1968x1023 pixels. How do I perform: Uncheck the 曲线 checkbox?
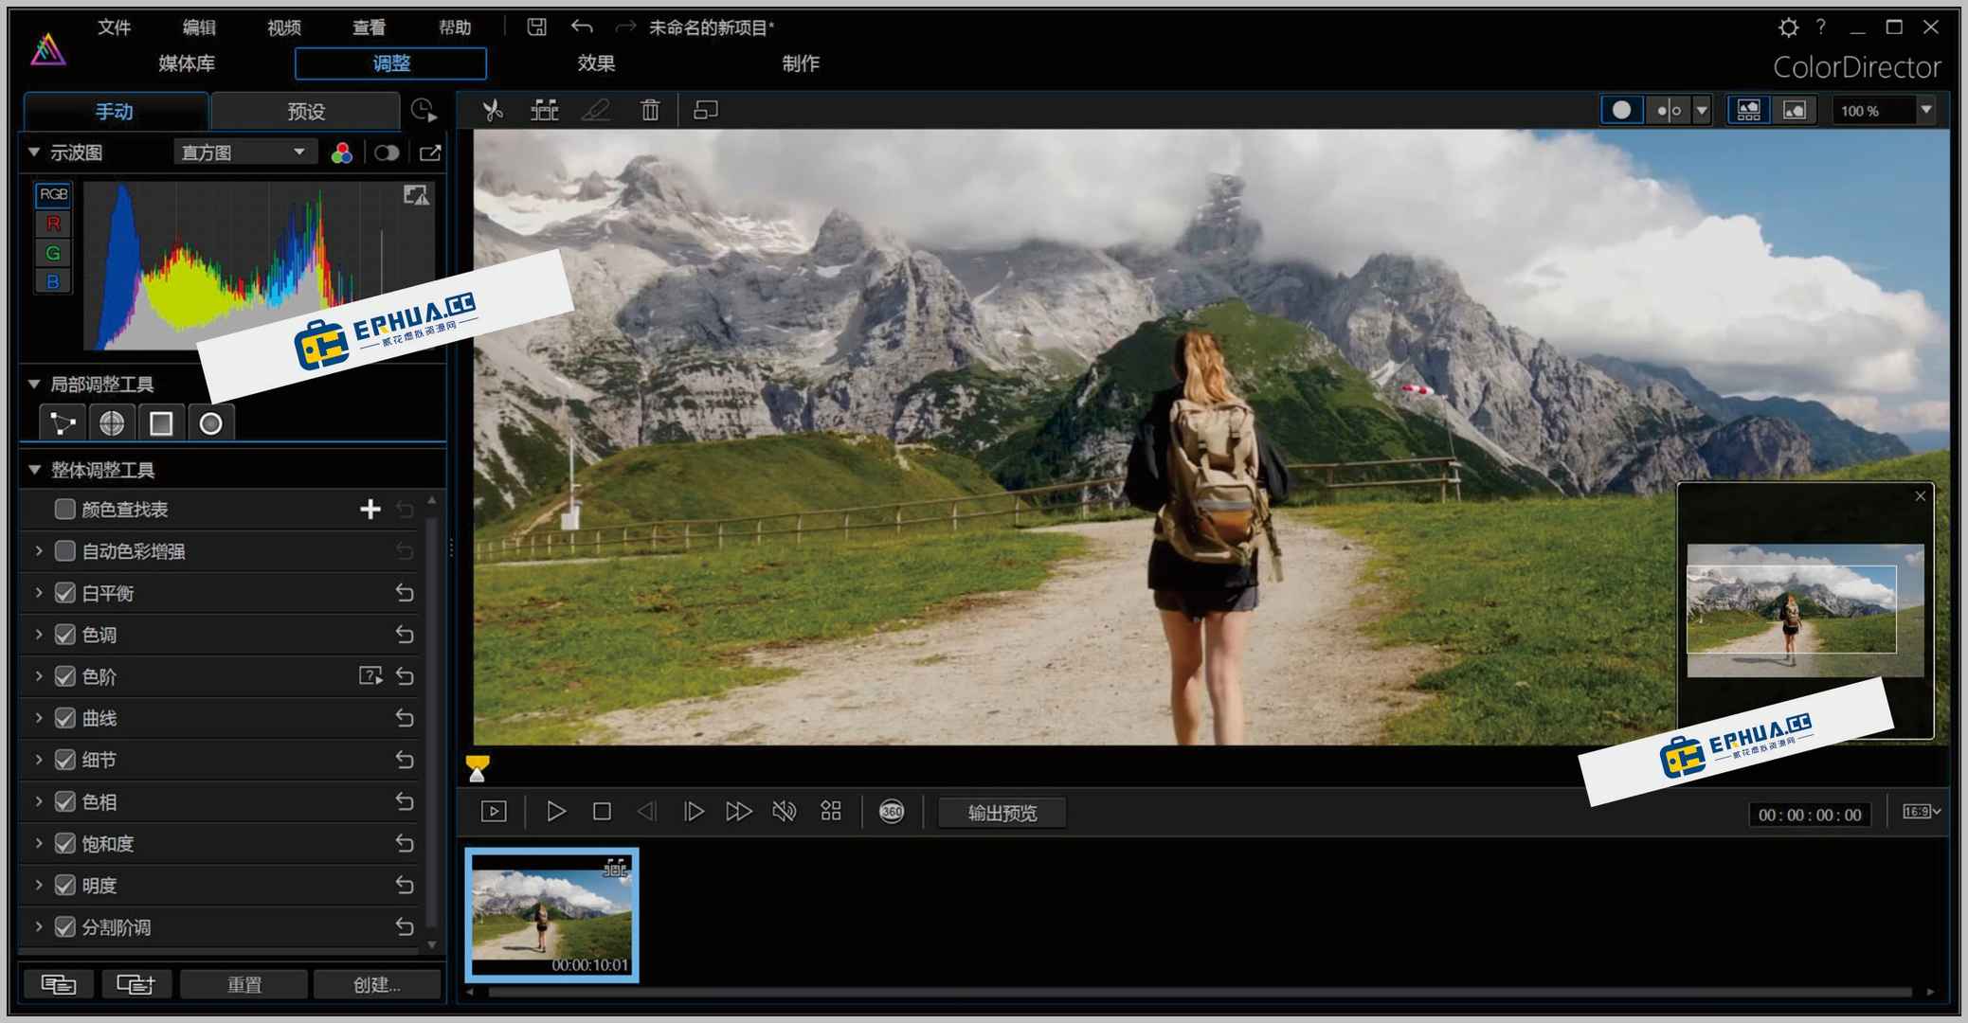pos(64,718)
